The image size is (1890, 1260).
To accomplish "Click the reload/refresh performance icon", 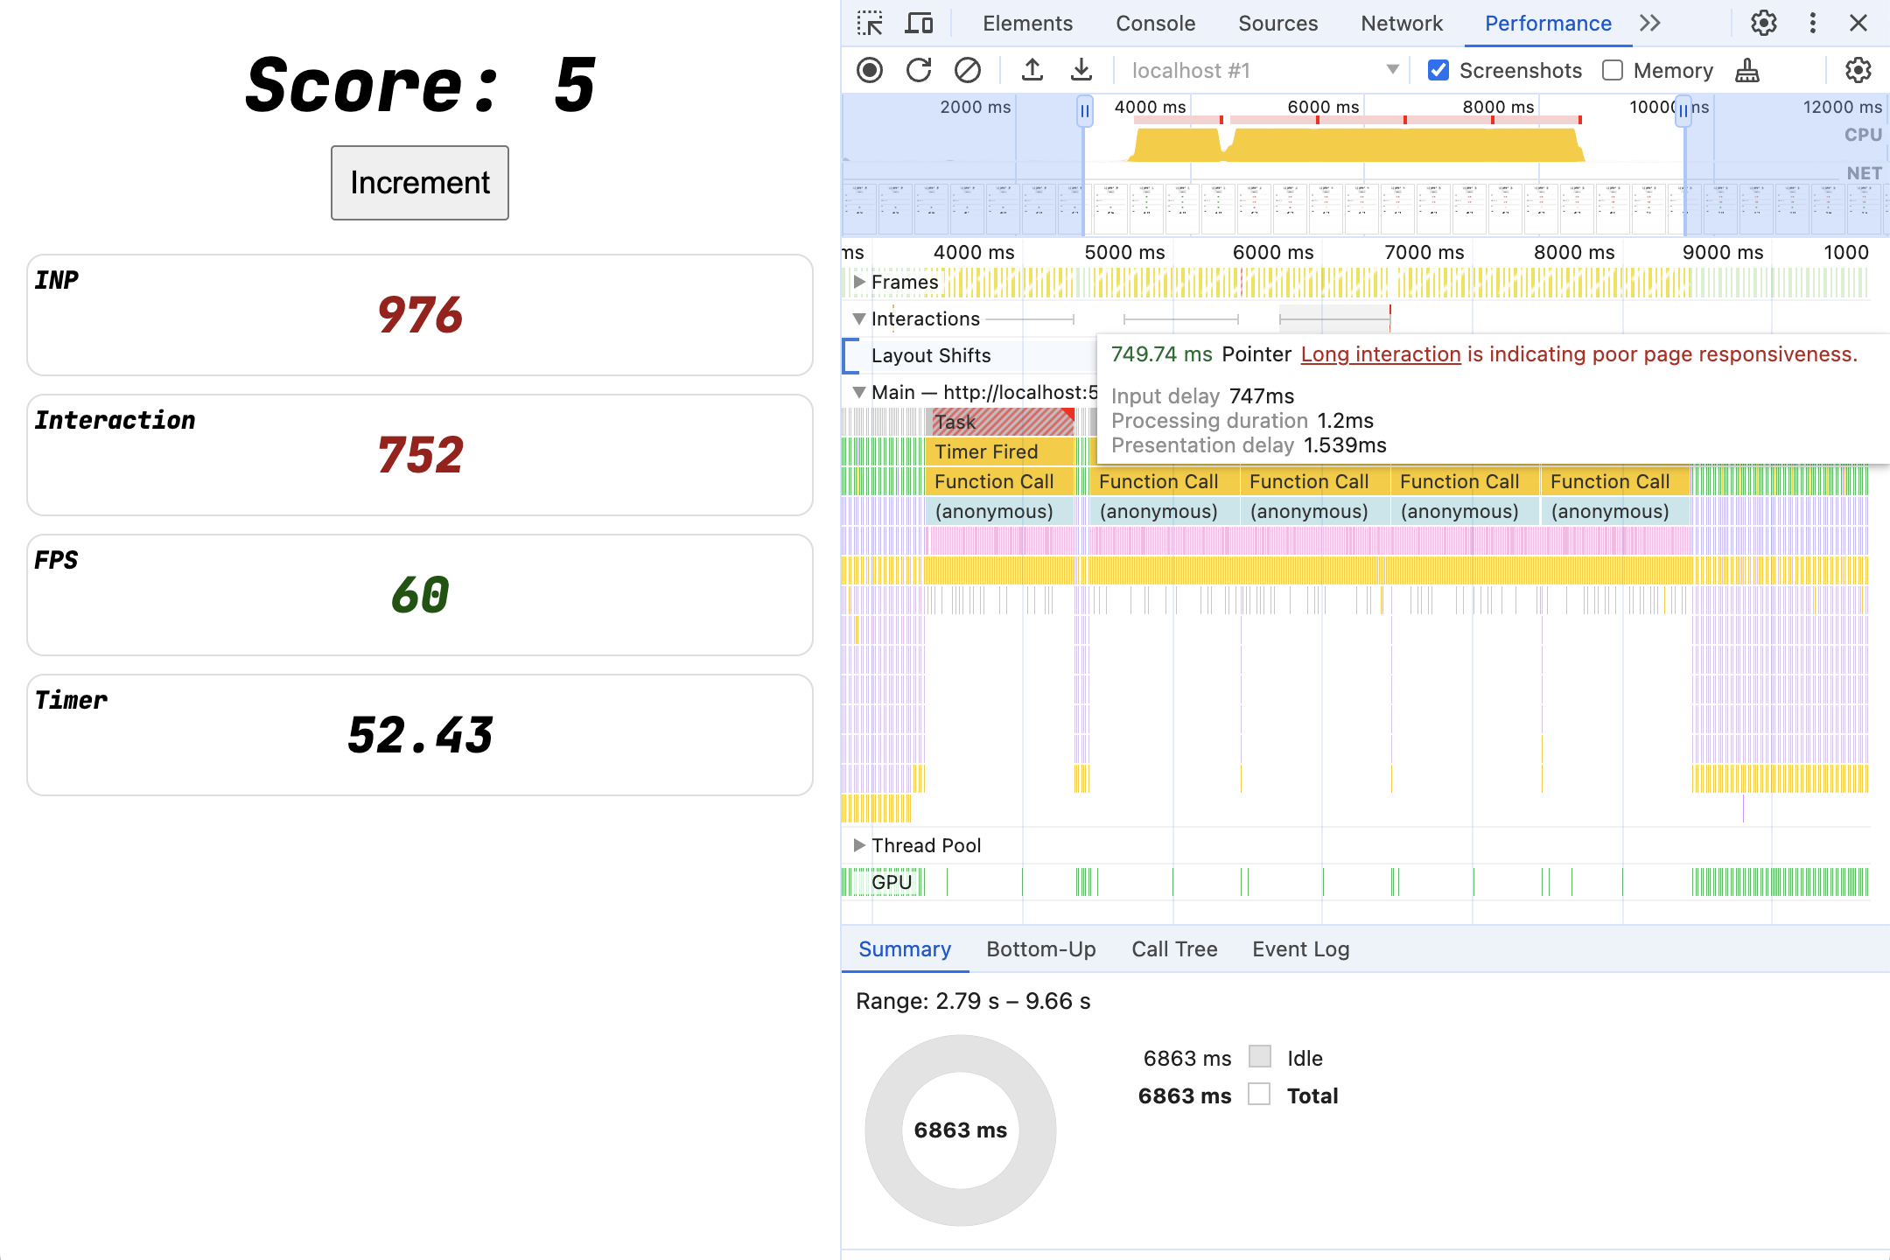I will [x=915, y=72].
